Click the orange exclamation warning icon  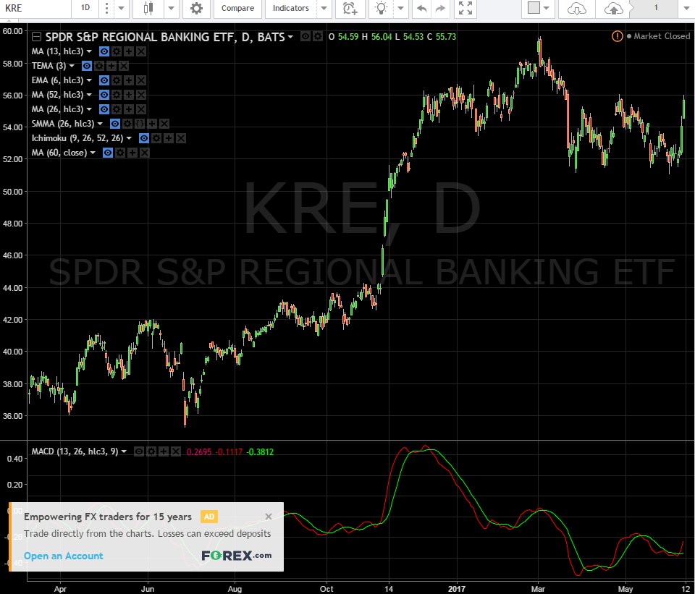click(617, 36)
